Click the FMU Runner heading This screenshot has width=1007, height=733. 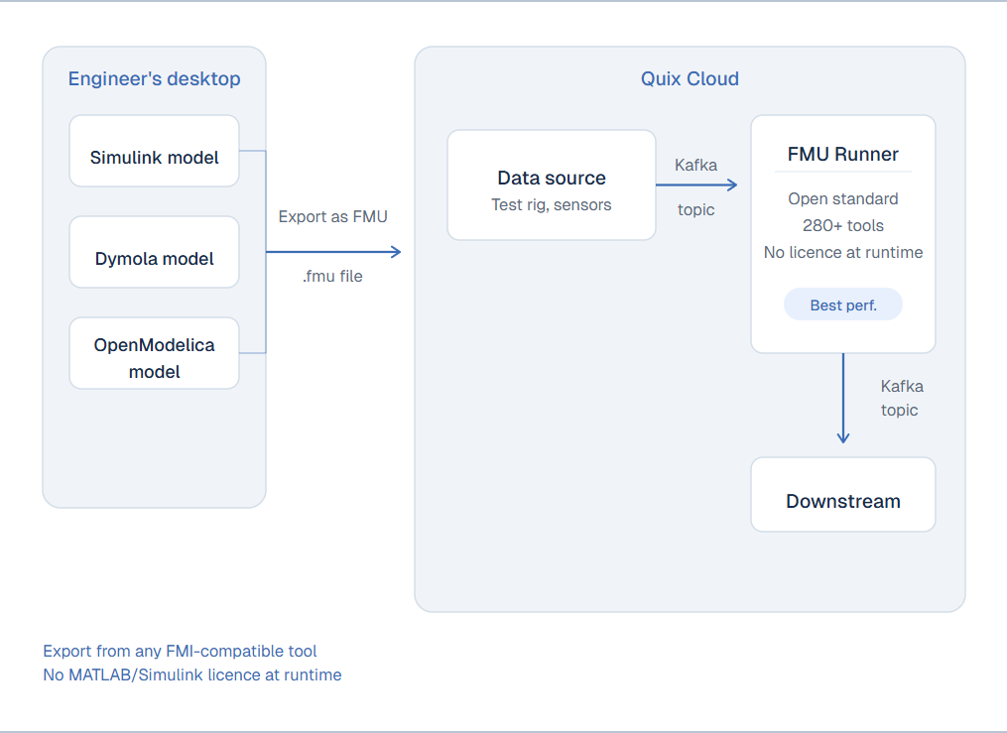pos(843,154)
